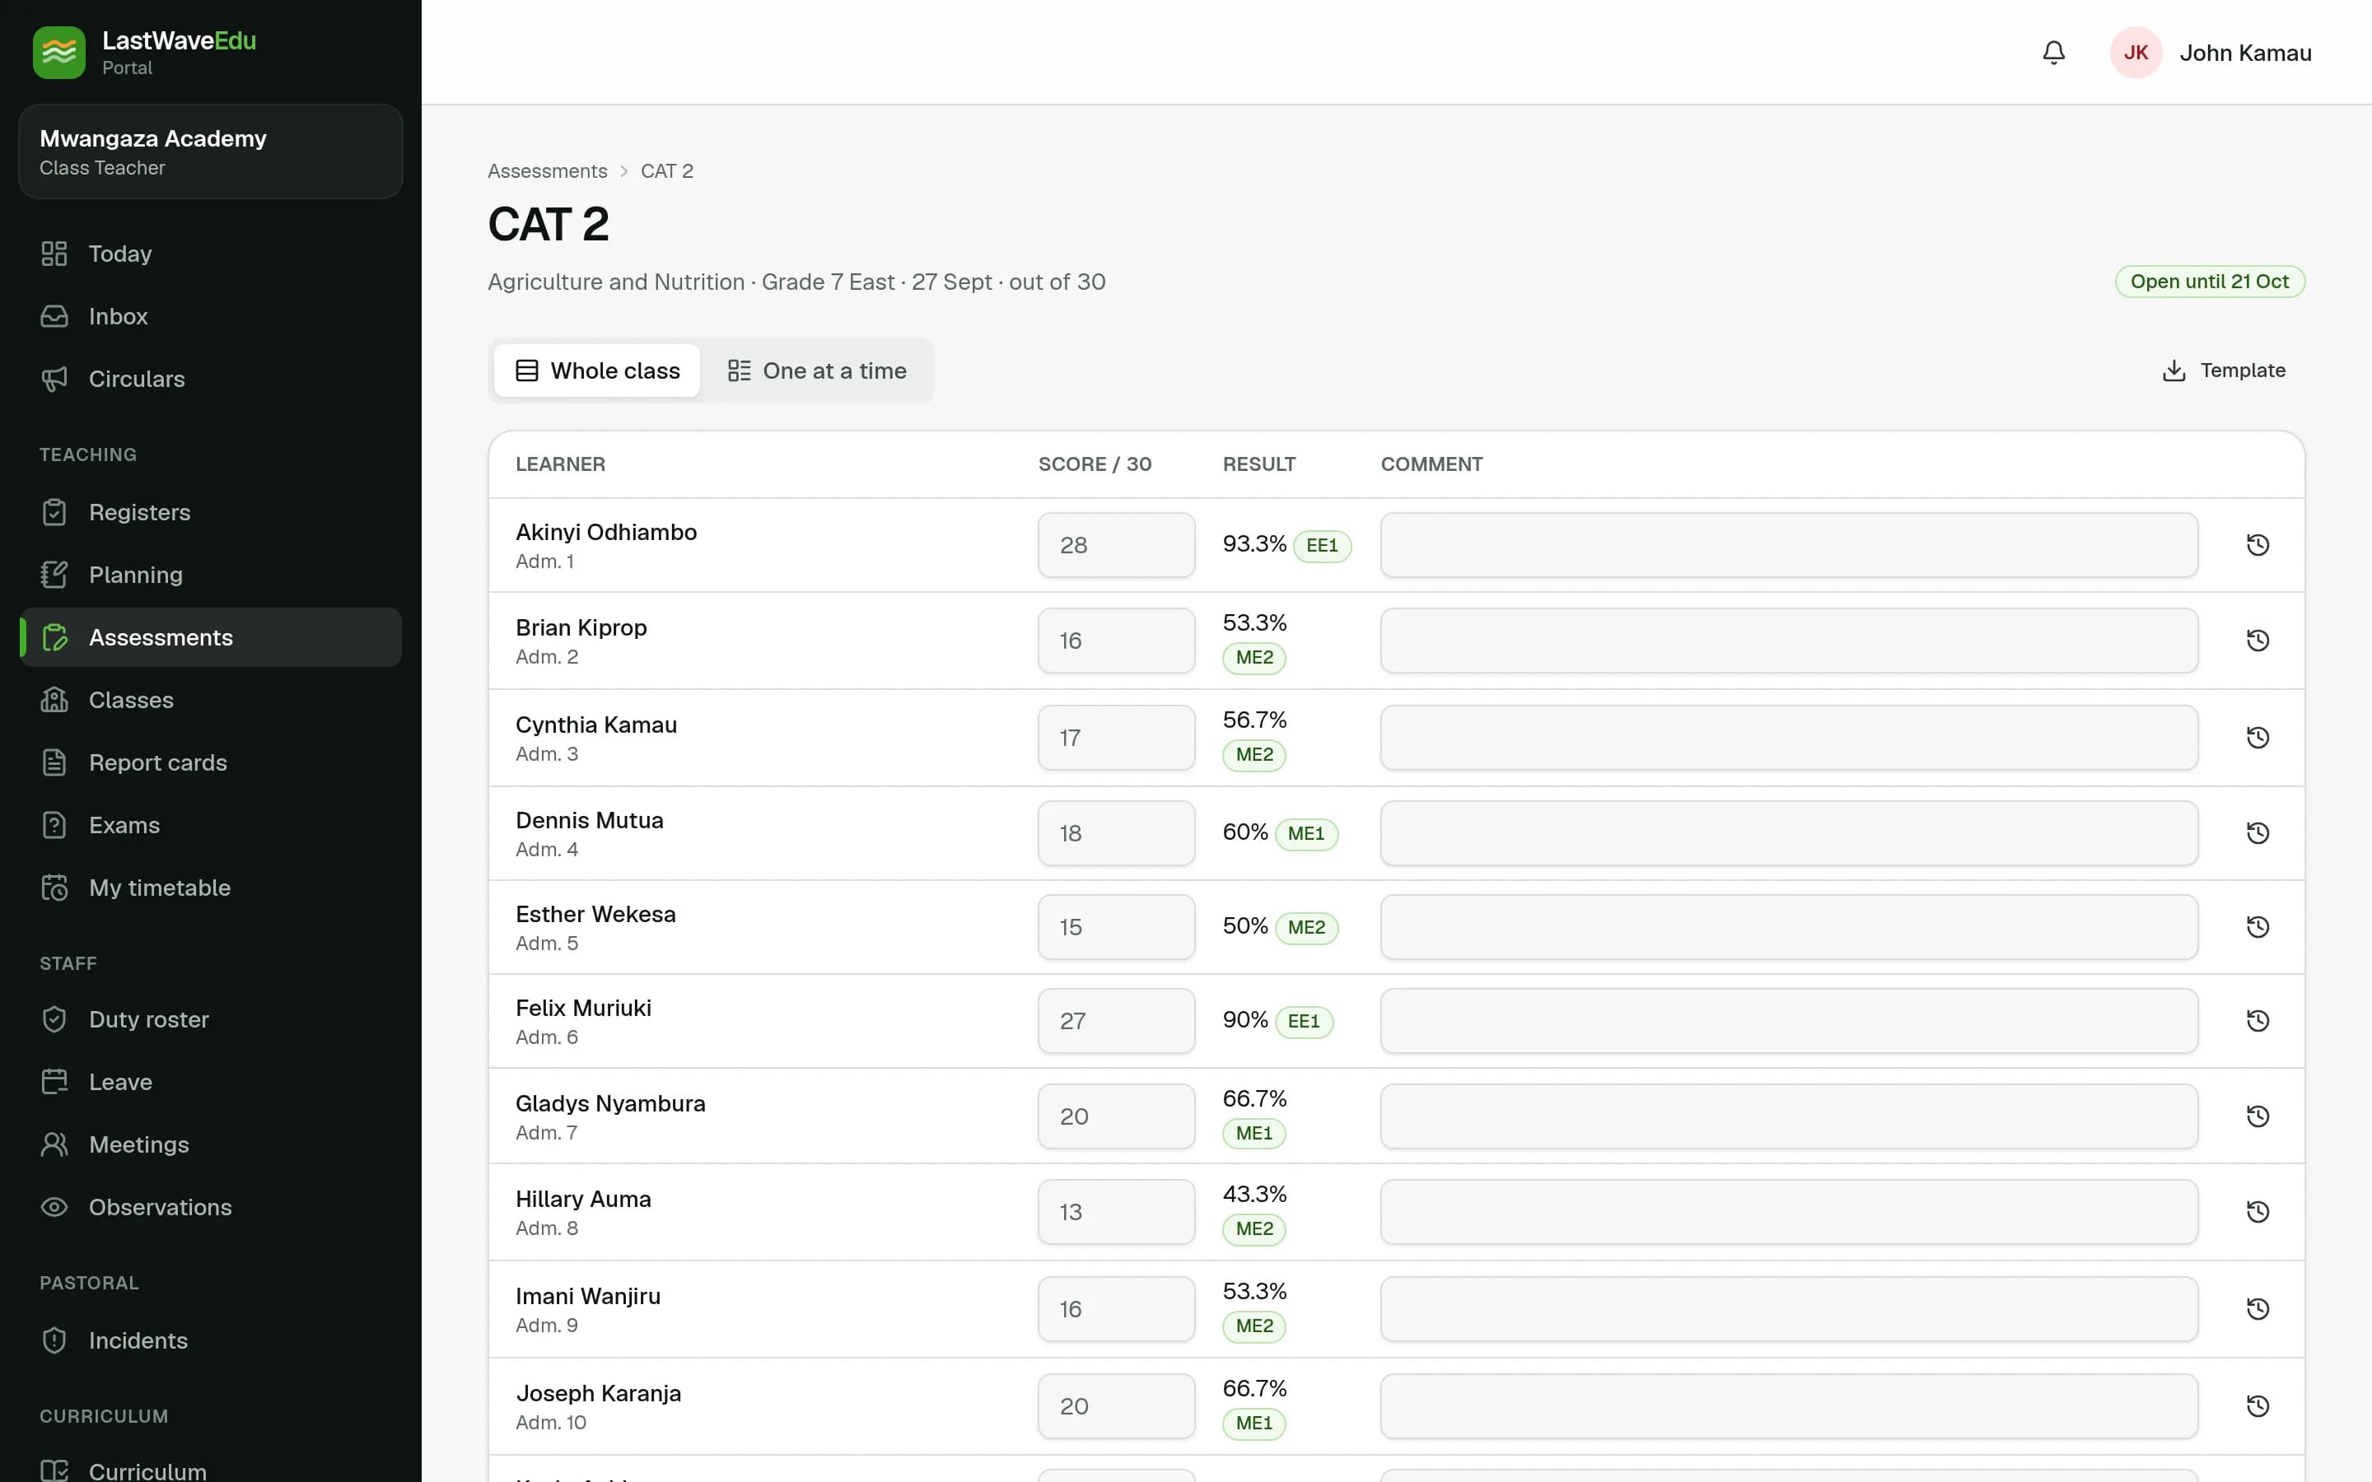The height and width of the screenshot is (1482, 2372).
Task: Open history icon on Hillary Auma row
Action: 2258,1211
